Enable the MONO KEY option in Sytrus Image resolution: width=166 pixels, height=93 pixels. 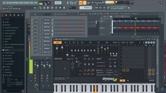[97, 73]
